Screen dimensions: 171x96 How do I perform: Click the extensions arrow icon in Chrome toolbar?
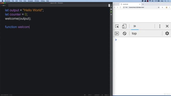pyautogui.click(x=162, y=7)
